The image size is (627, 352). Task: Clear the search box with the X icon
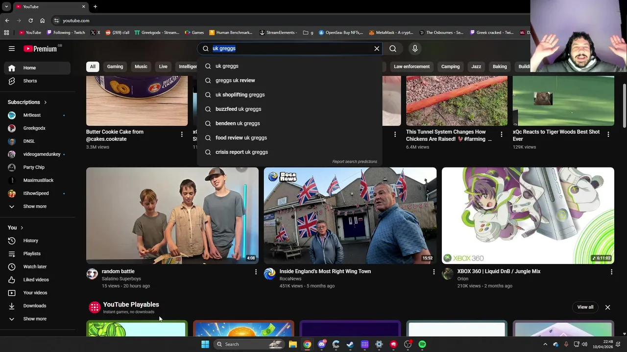point(377,48)
